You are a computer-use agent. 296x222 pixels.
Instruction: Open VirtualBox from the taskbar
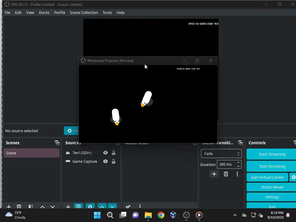pos(173,215)
